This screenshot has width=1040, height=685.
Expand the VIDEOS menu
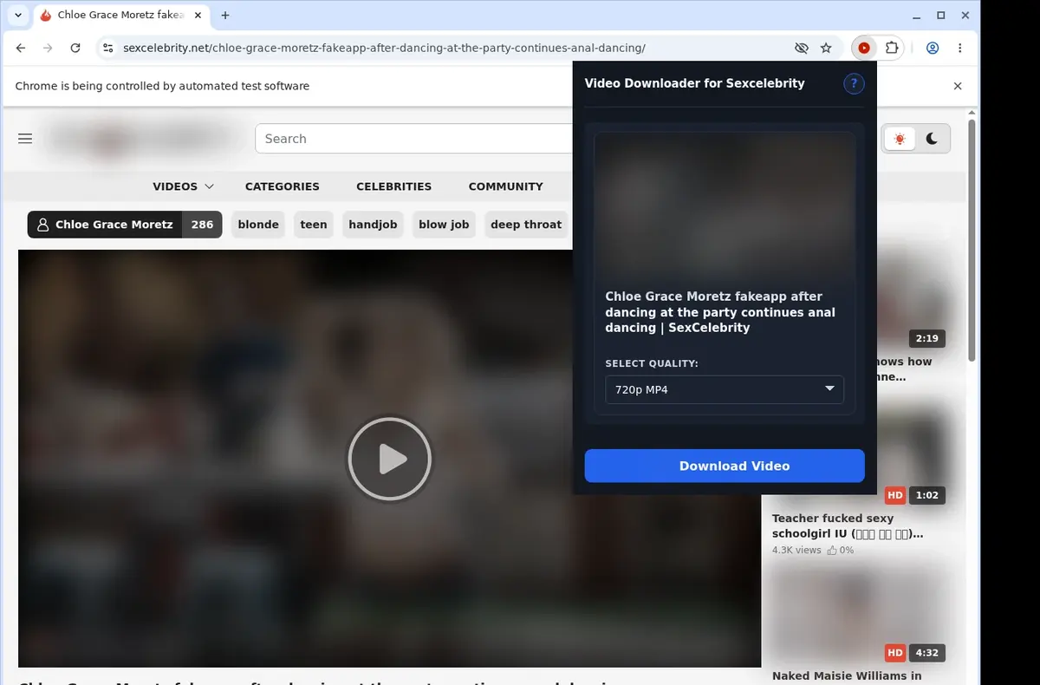(x=183, y=186)
